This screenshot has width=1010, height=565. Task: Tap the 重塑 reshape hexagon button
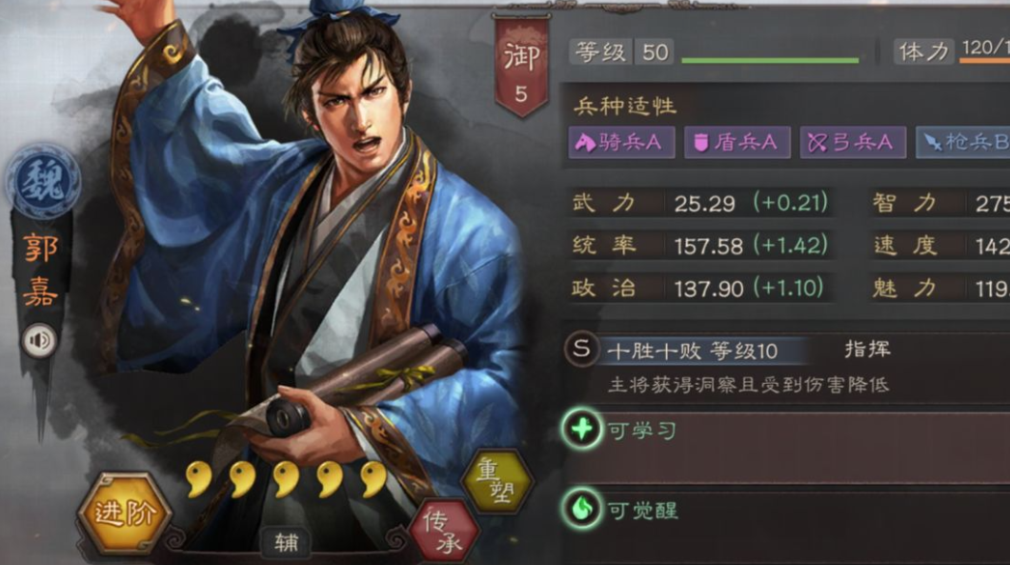496,480
